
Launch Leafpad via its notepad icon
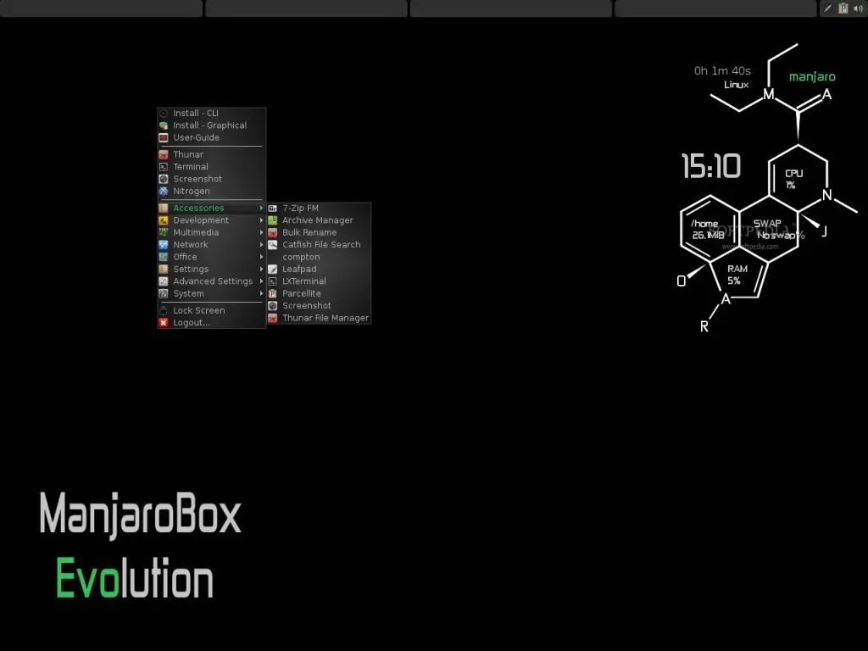click(272, 269)
